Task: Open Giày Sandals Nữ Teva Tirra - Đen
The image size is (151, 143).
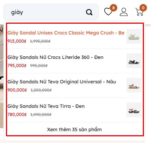Action: (46, 106)
